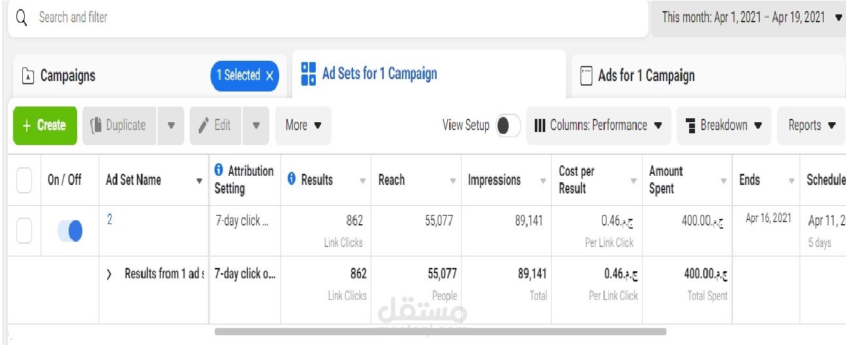Toggle the View Setup switch
The width and height of the screenshot is (846, 345).
[508, 125]
